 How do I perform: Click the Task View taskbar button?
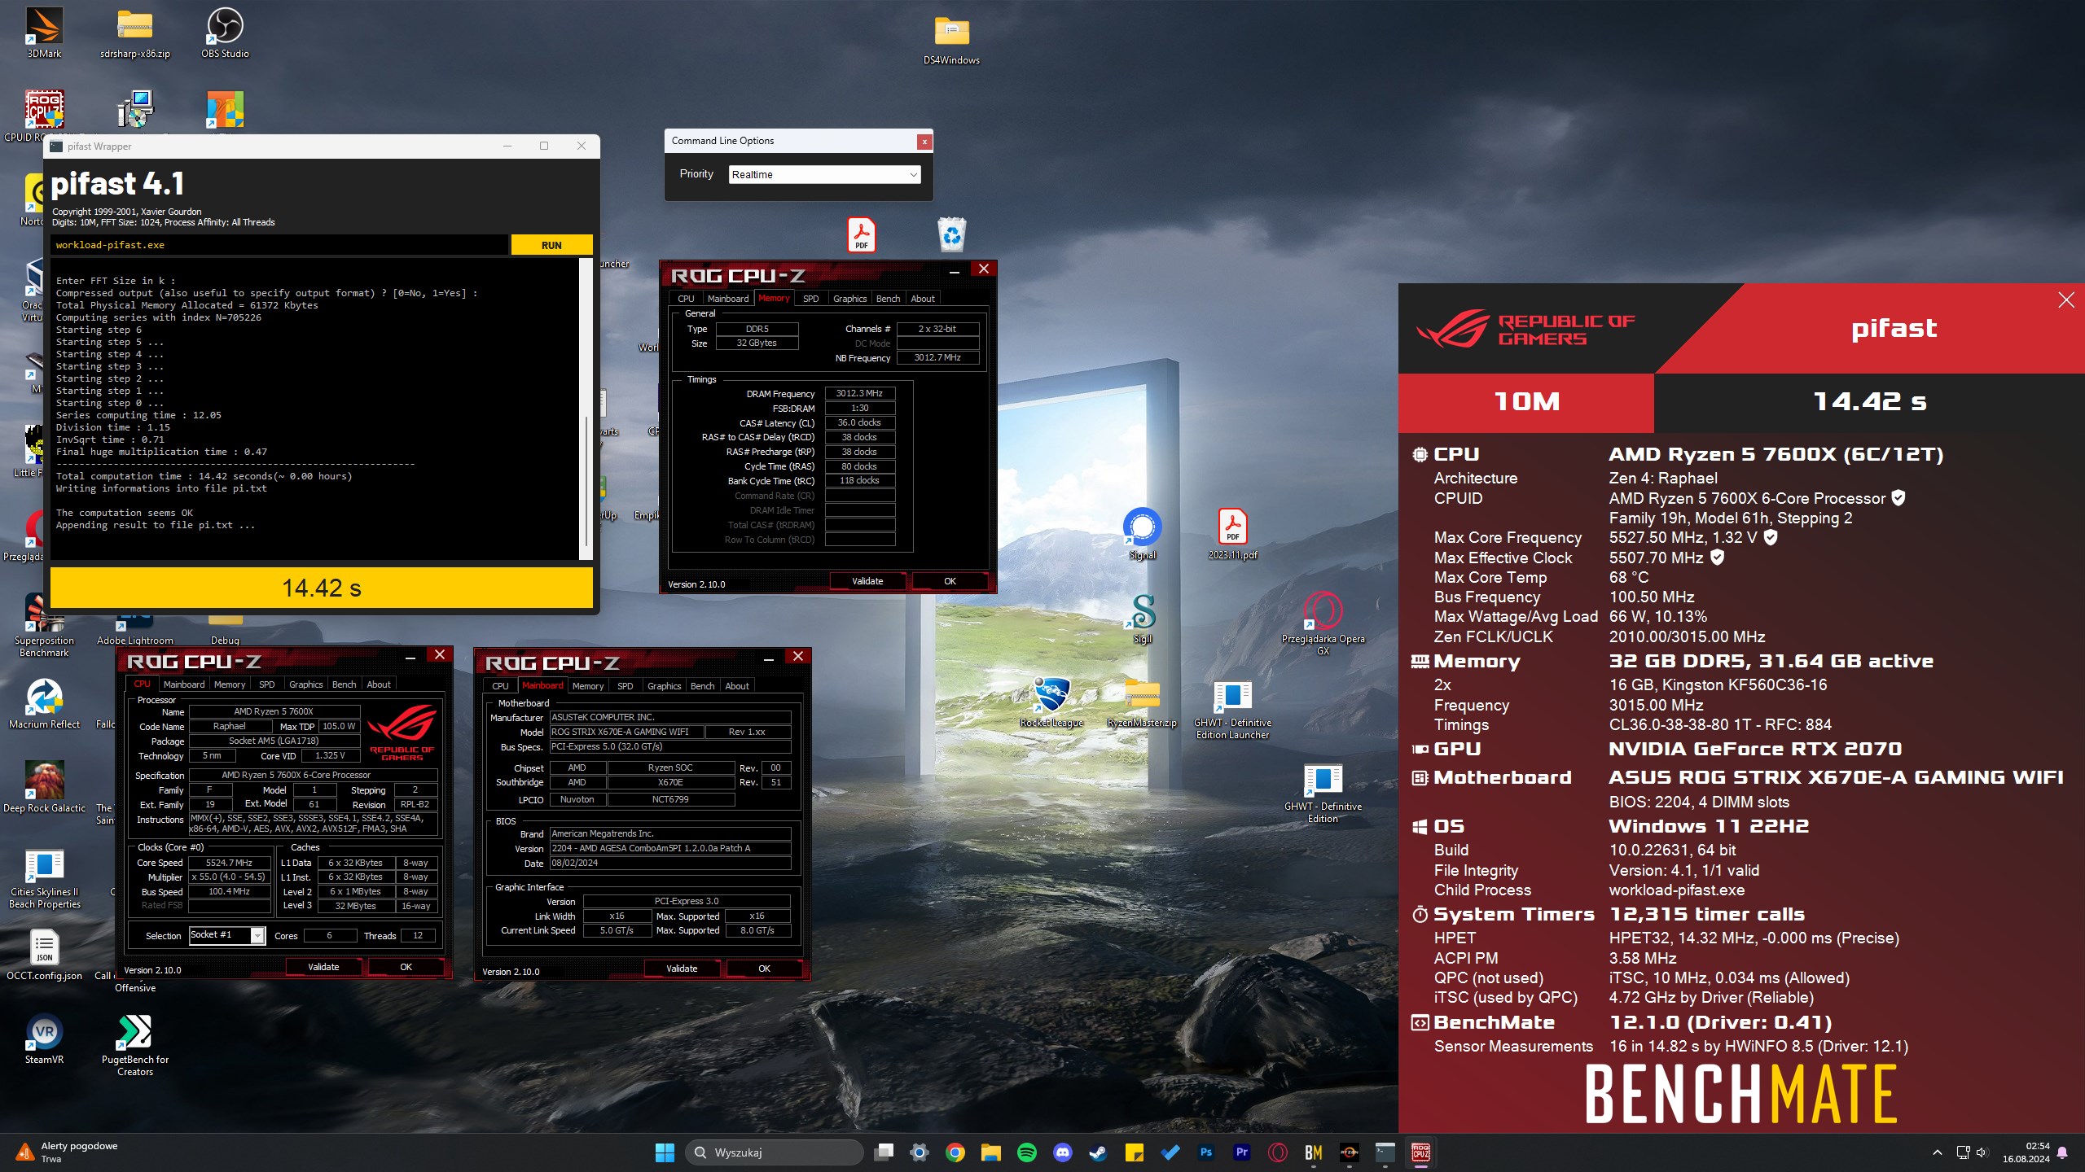(x=884, y=1152)
